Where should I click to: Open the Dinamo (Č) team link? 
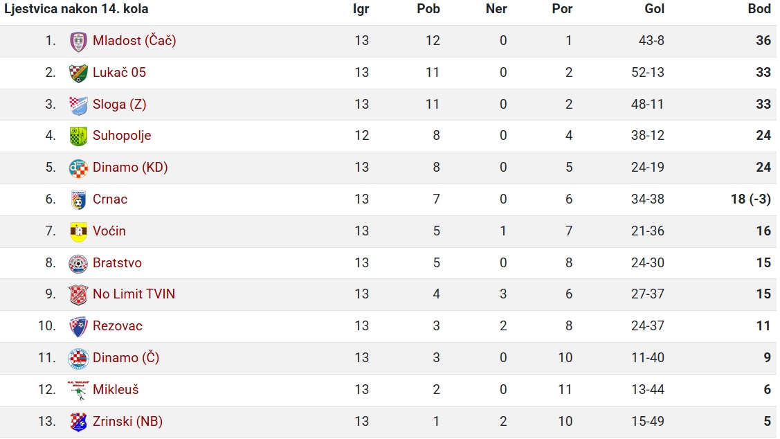point(126,357)
